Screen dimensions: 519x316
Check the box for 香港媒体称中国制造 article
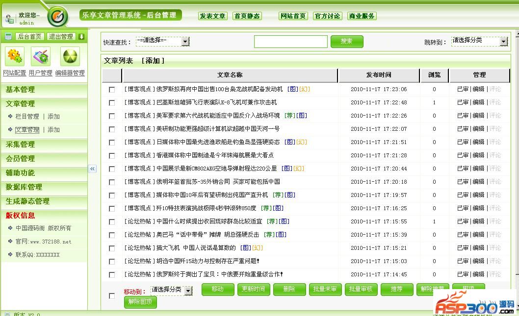112,156
